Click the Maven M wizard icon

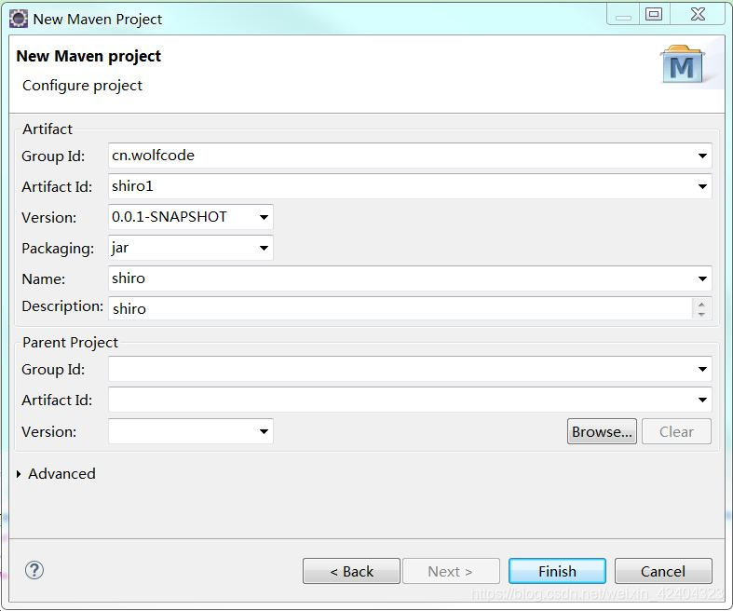(x=682, y=64)
